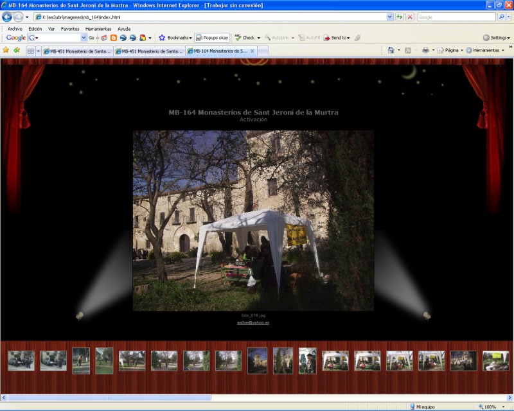Click the address bar with index.html path

(x=211, y=17)
